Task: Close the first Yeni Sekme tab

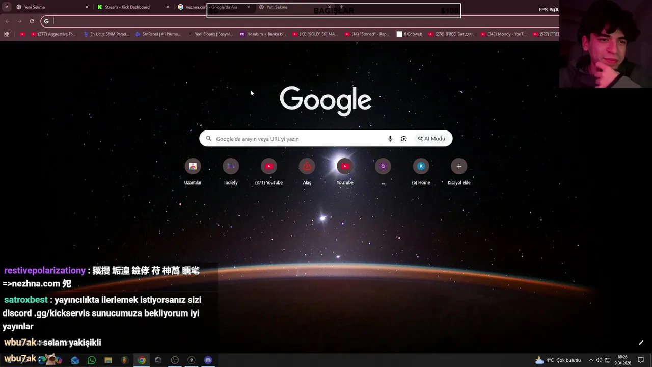Action: pyautogui.click(x=87, y=7)
